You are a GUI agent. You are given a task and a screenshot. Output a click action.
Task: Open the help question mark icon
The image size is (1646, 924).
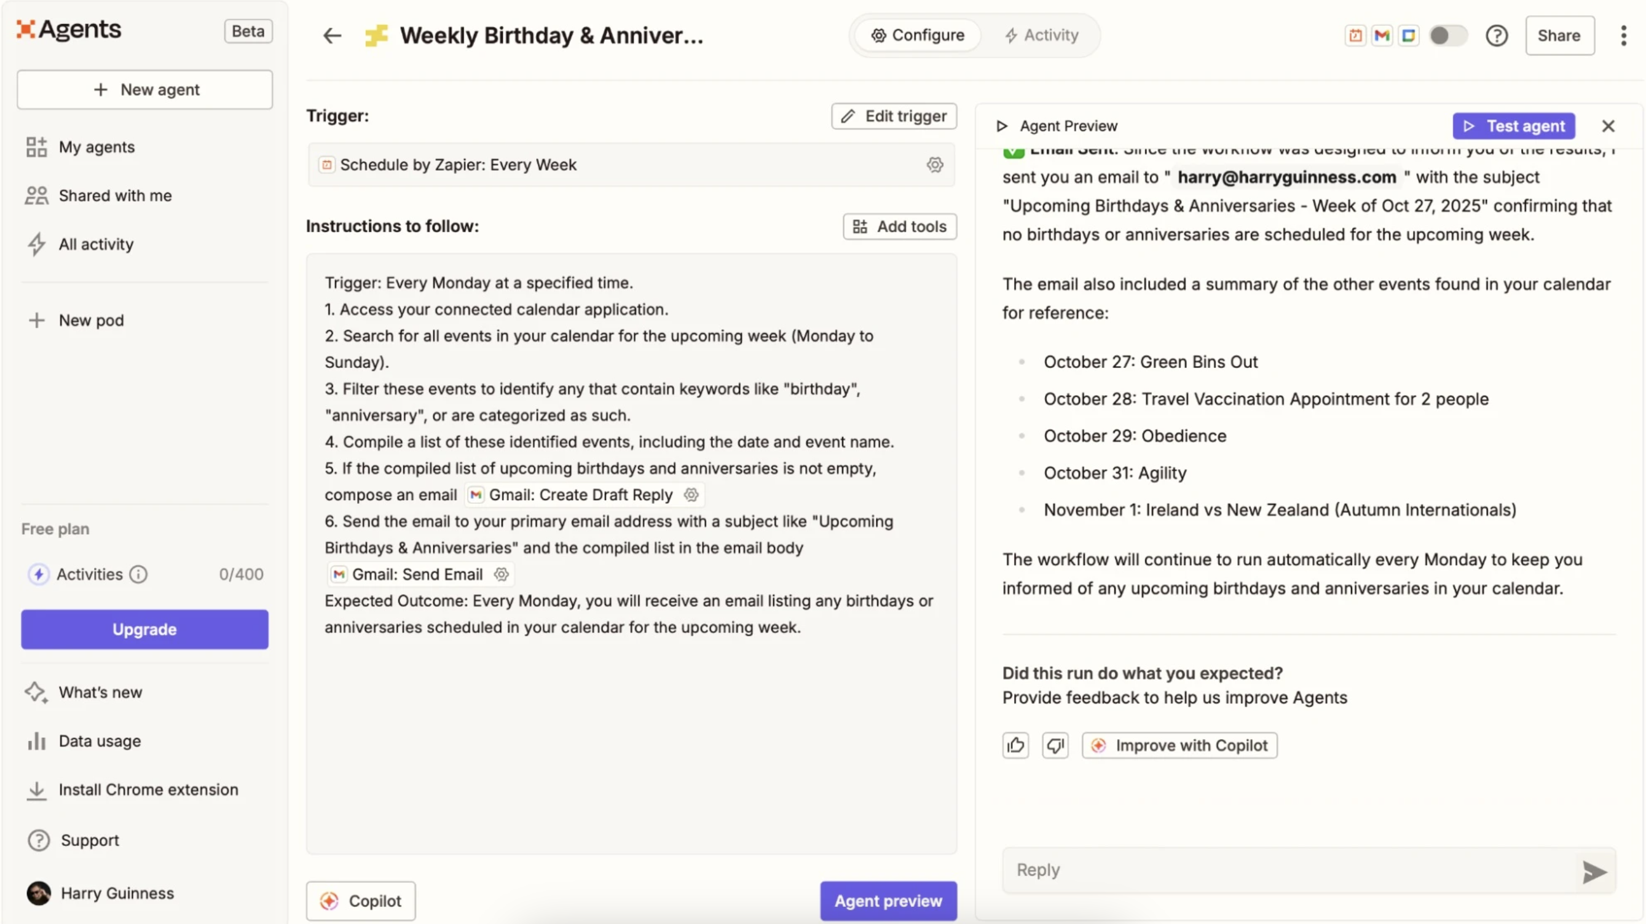(x=1497, y=35)
